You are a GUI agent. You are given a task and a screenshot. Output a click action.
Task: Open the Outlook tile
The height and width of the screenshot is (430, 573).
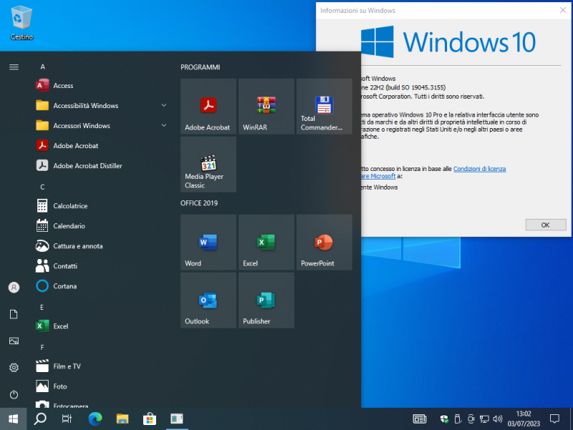208,300
